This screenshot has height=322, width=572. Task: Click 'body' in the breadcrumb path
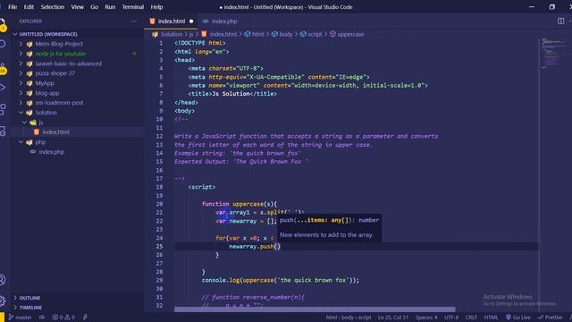coord(286,34)
